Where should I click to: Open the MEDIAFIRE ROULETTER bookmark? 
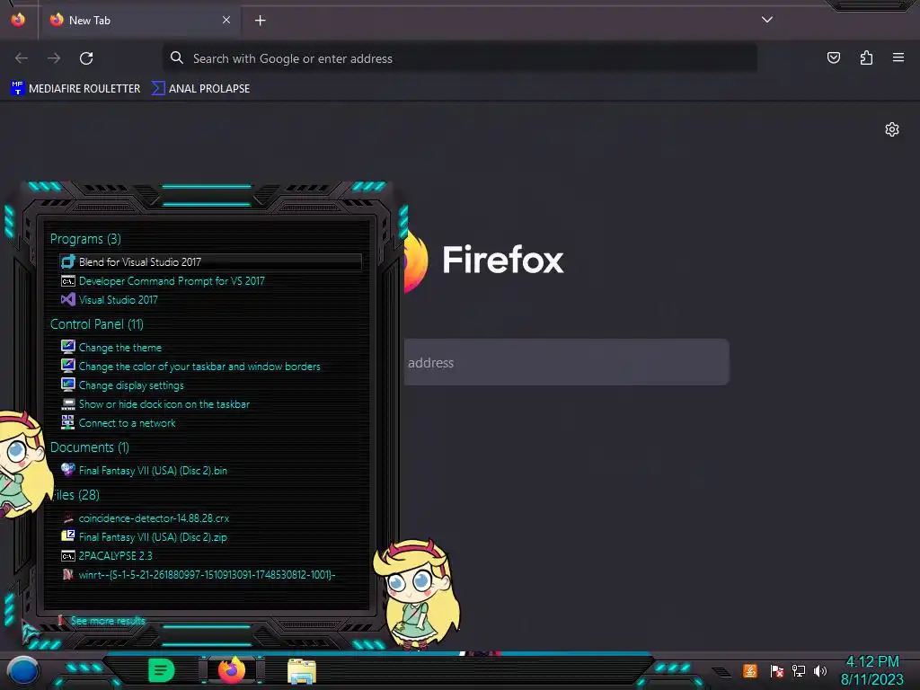(x=75, y=89)
